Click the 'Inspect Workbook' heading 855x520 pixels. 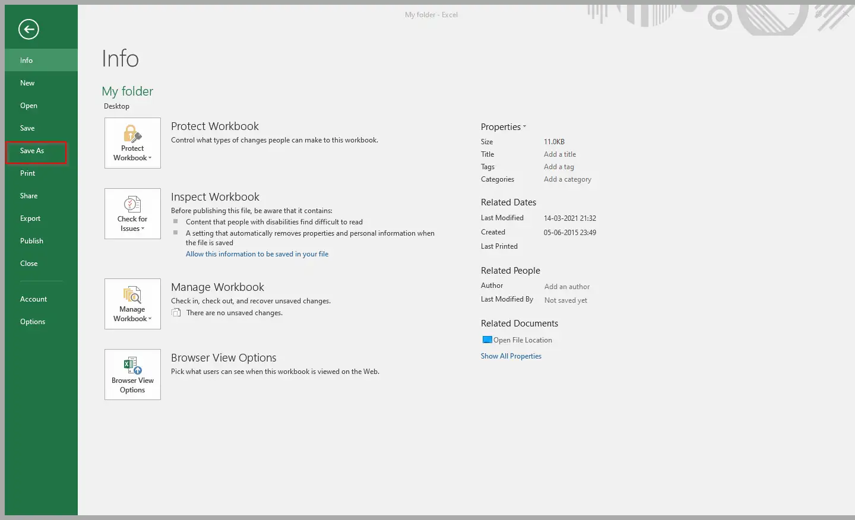click(215, 196)
